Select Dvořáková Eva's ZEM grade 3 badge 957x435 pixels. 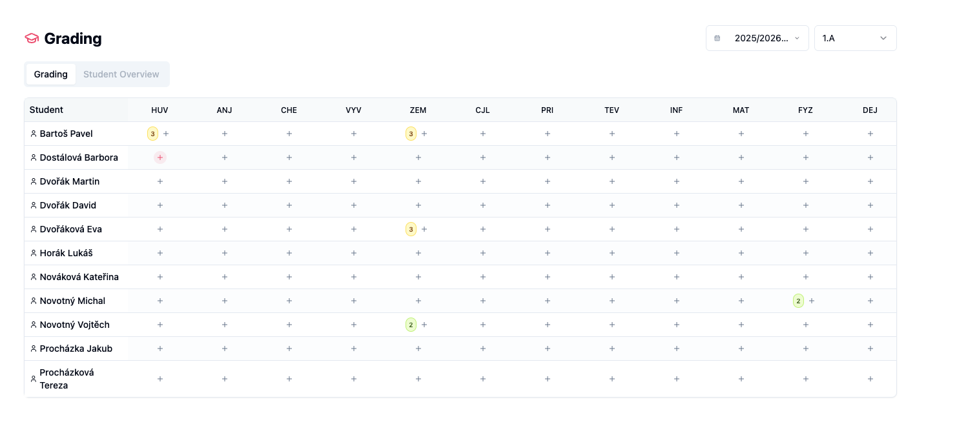pyautogui.click(x=411, y=229)
